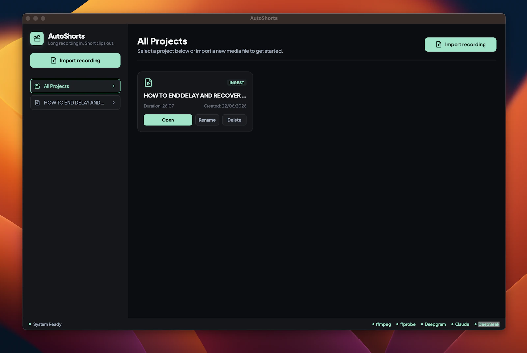527x353 pixels.
Task: Click the AutoShorts window title text
Action: coord(264,18)
